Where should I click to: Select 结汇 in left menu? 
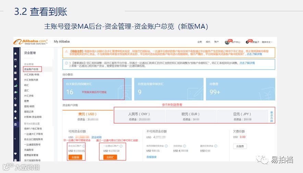(x=26, y=85)
